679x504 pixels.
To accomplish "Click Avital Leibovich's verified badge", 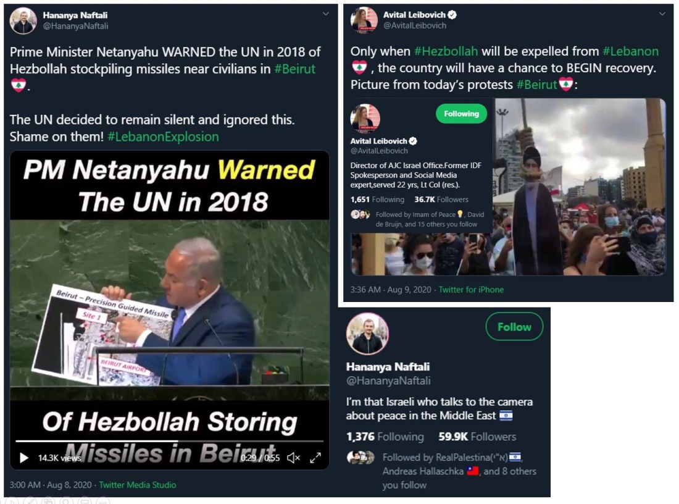I will pos(452,15).
